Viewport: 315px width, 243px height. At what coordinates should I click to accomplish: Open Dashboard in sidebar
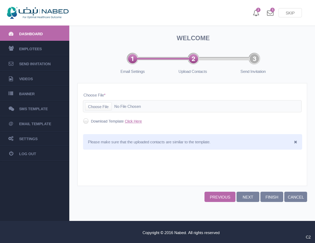(x=35, y=33)
